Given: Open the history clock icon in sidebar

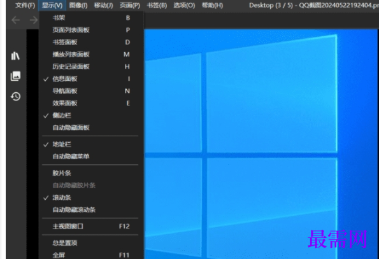Looking at the screenshot, I should [x=15, y=96].
